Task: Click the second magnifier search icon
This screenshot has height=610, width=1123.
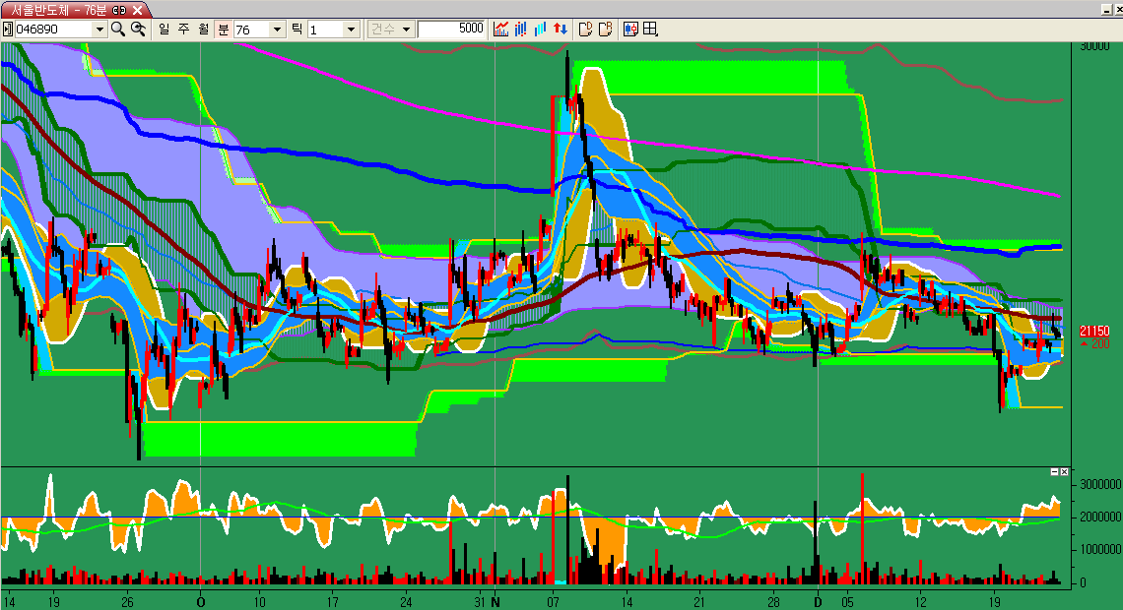Action: (138, 29)
